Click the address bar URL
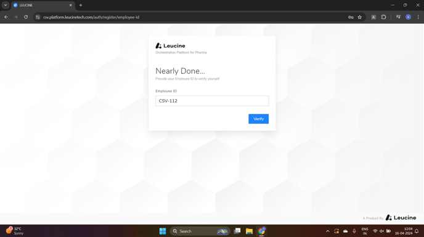Viewport: 424px width, 237px height. point(91,17)
